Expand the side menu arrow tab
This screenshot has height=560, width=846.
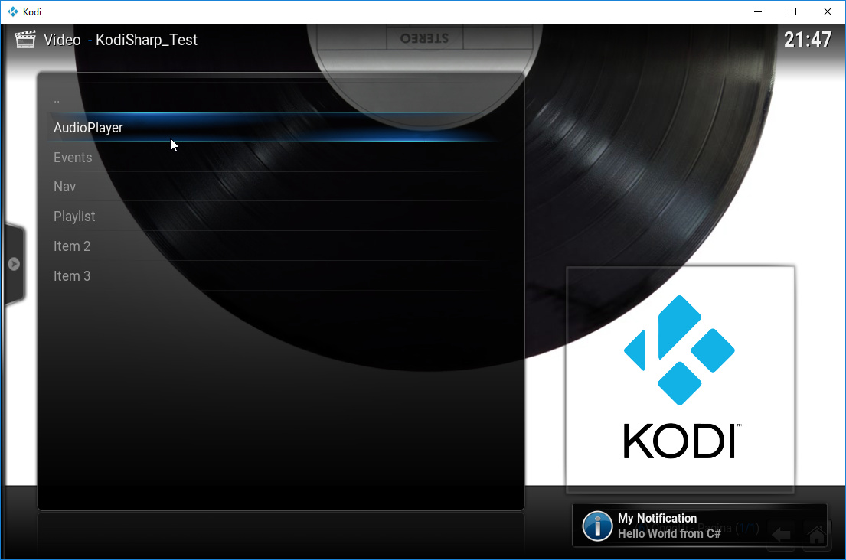coord(14,264)
